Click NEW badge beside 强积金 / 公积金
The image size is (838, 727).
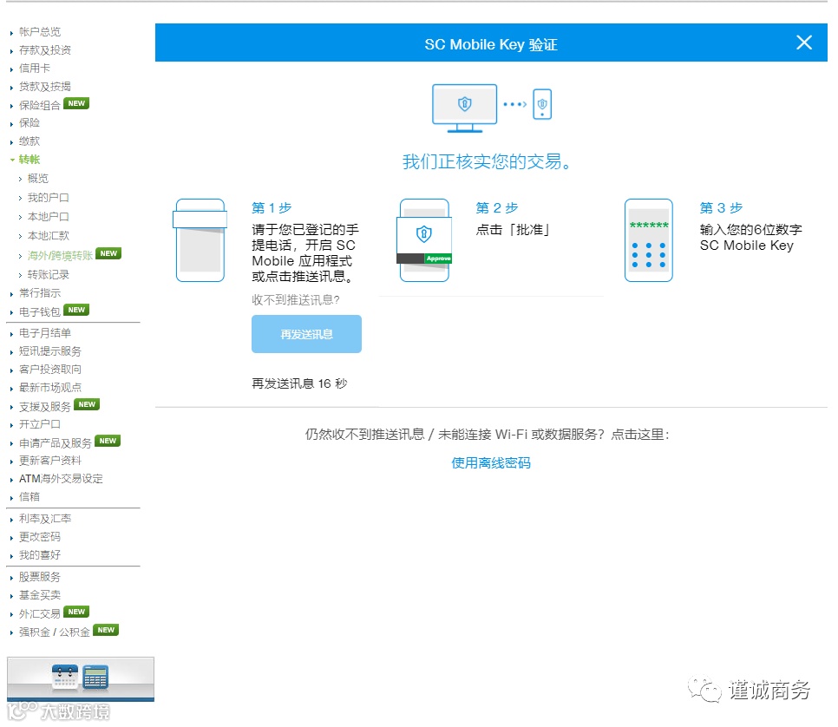click(106, 630)
